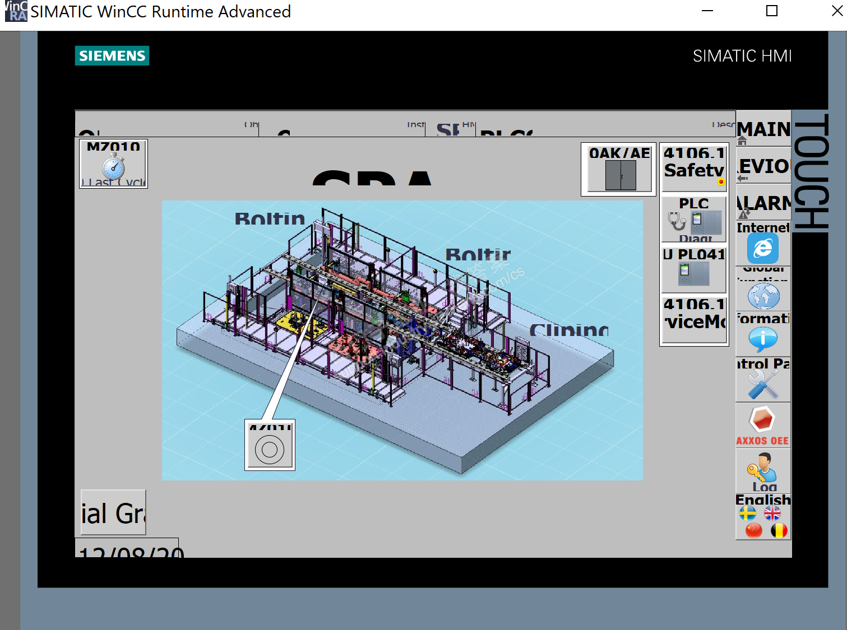Open the 4106.1 ServiceMo button
This screenshot has width=847, height=630.
(694, 319)
